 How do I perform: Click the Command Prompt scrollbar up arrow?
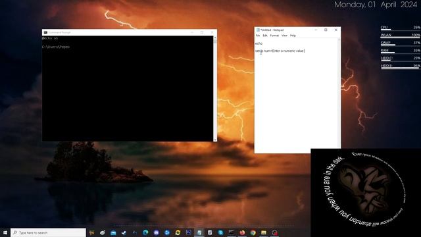tap(215, 38)
